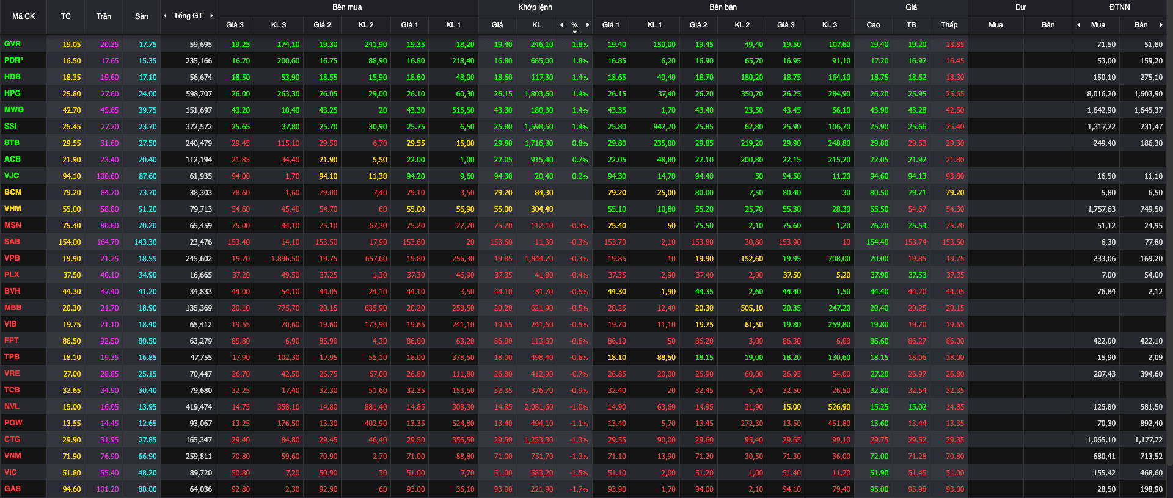Open the GAS stock symbol
The width and height of the screenshot is (1173, 498).
click(x=12, y=489)
